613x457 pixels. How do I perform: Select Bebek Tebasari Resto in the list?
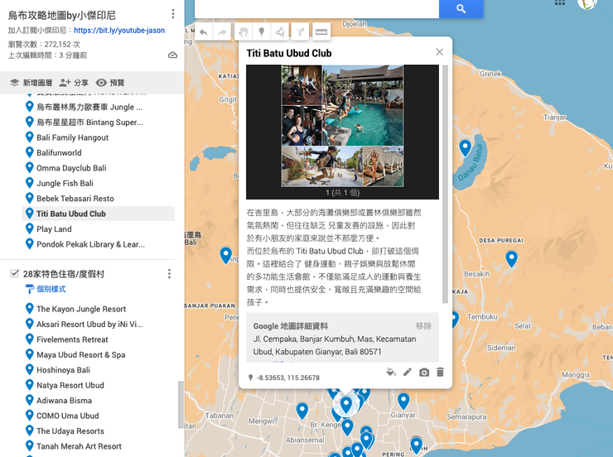click(x=75, y=199)
